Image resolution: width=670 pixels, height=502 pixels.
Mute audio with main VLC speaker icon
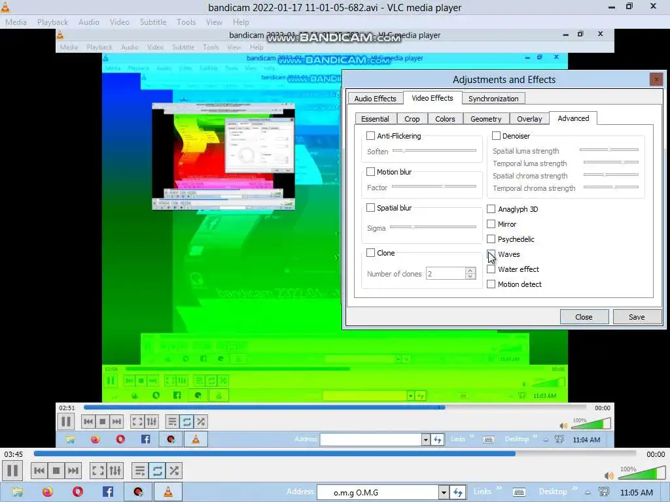point(608,475)
